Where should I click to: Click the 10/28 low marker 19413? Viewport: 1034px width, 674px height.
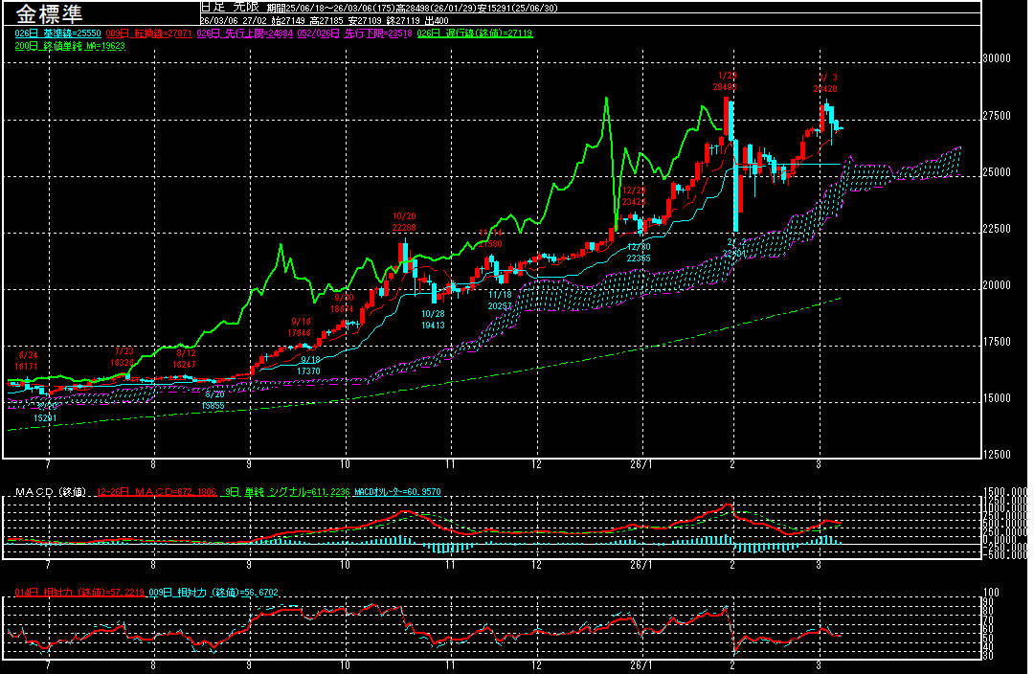[x=433, y=325]
